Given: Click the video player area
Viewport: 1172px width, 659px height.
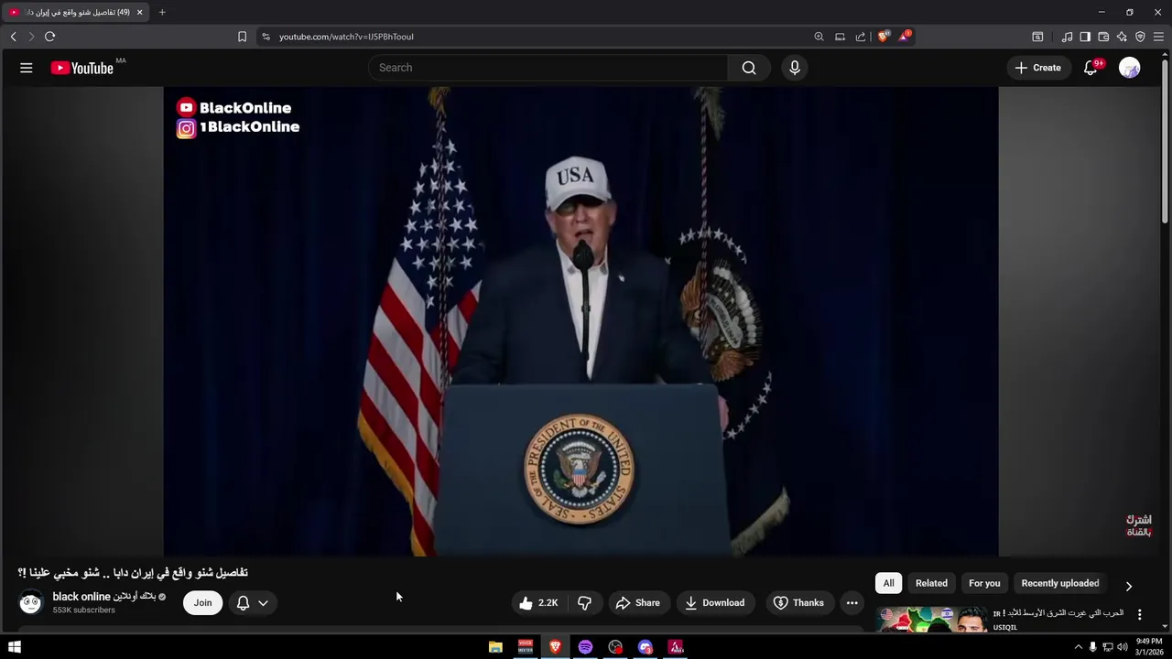Looking at the screenshot, I should [x=581, y=321].
